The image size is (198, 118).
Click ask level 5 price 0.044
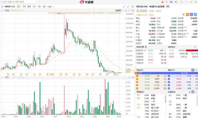click(x=179, y=88)
